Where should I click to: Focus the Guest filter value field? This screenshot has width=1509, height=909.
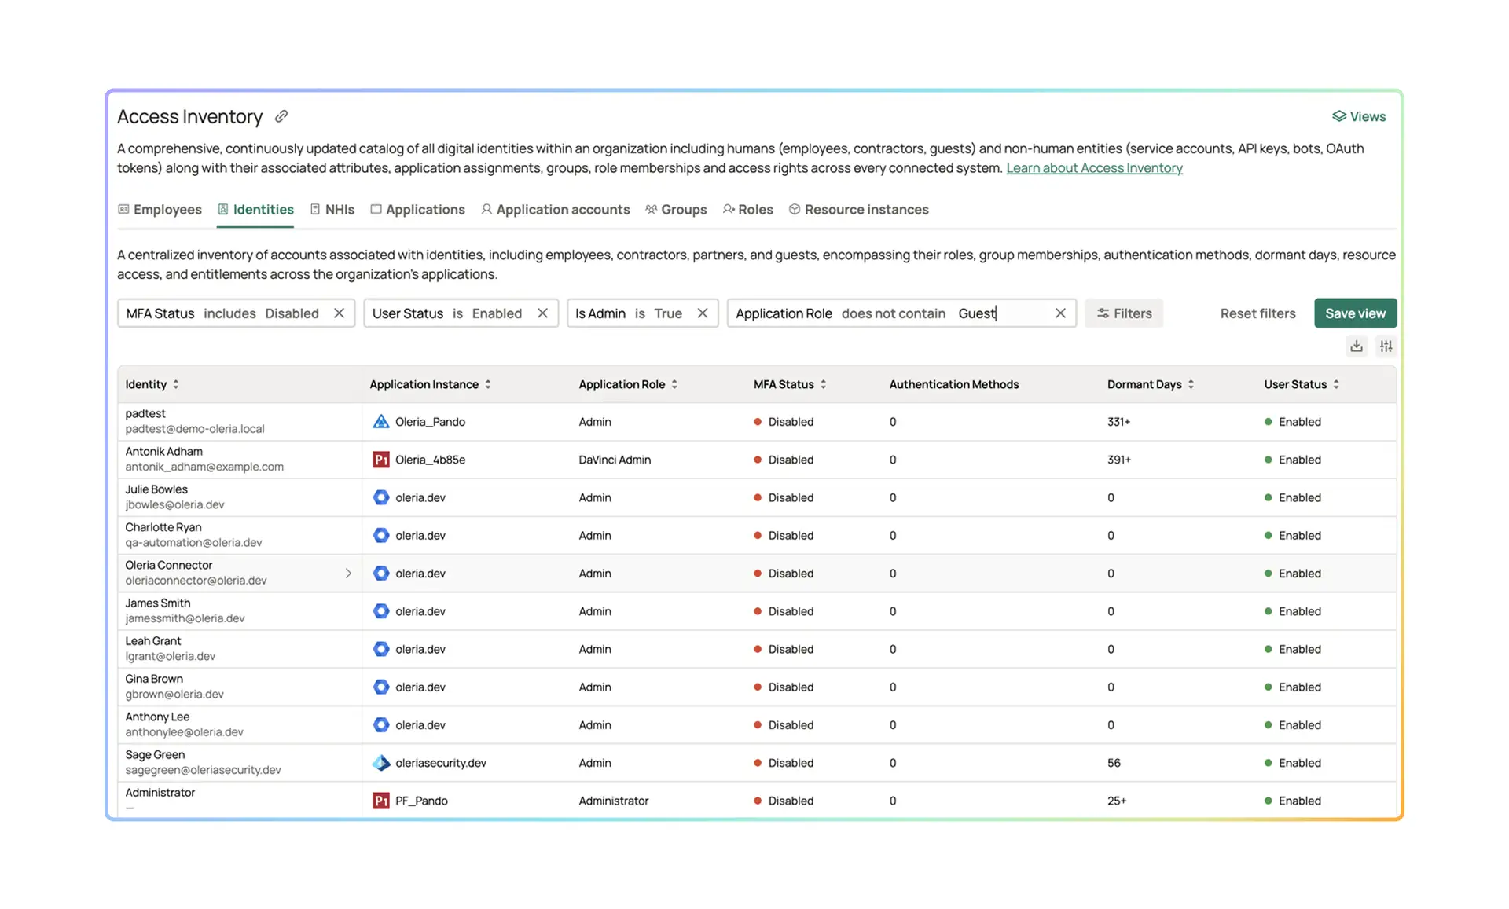(1000, 313)
